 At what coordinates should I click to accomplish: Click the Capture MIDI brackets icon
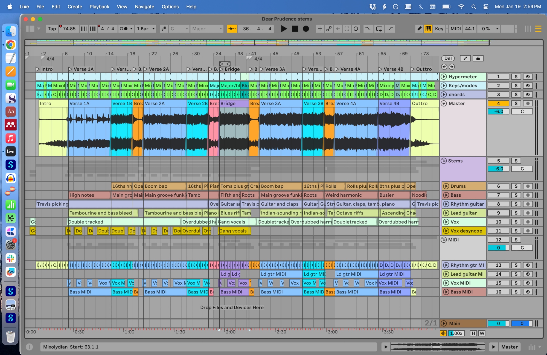[347, 29]
